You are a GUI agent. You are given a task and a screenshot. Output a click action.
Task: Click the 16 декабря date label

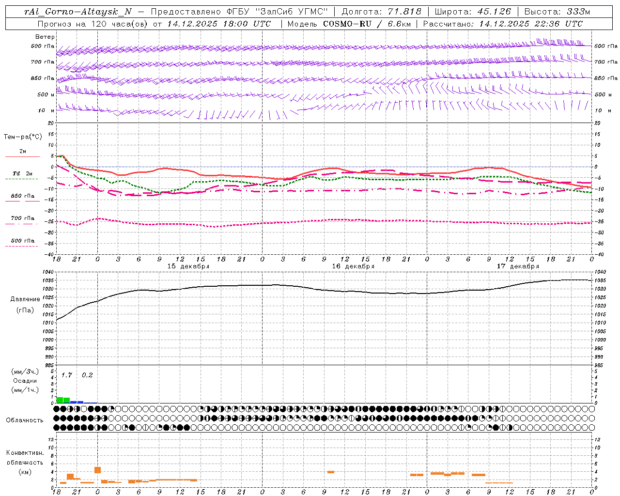(353, 266)
